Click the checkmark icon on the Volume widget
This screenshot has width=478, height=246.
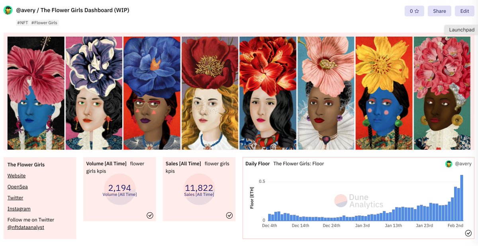point(150,215)
